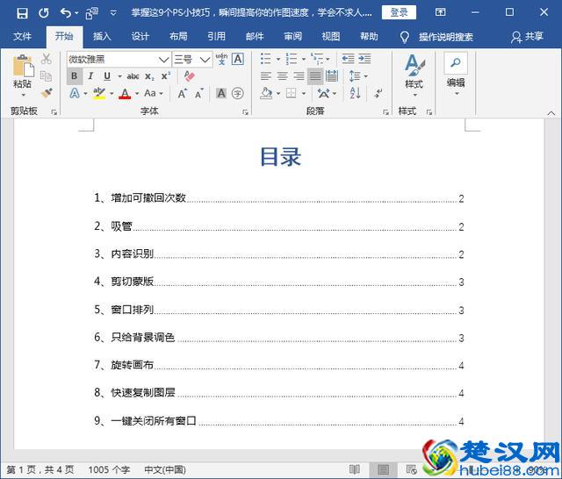Toggle Italic formatting
Image resolution: width=562 pixels, height=479 pixels.
click(90, 76)
